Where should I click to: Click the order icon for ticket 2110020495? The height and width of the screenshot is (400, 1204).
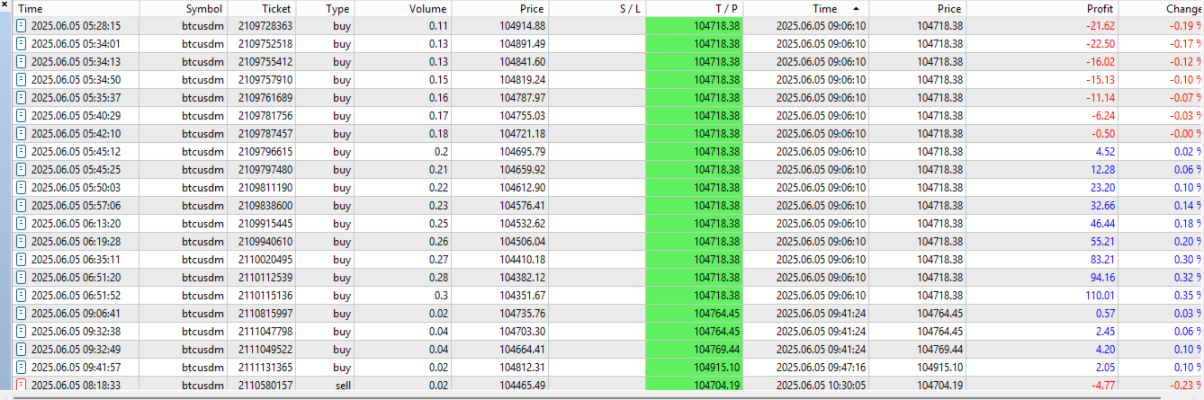click(22, 260)
